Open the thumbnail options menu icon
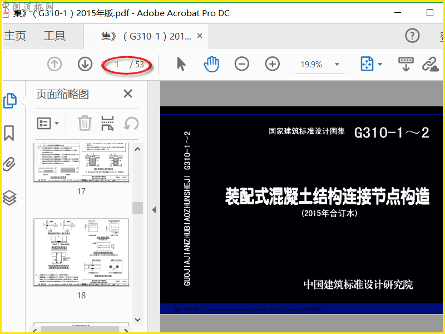Viewport: 445px width, 334px height. tap(48, 123)
